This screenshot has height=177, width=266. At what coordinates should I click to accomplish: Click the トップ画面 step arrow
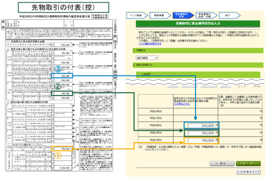137,16
